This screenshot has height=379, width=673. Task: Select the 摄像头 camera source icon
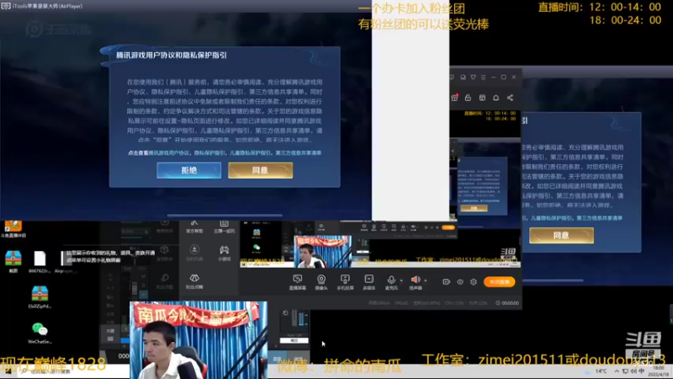(x=321, y=282)
